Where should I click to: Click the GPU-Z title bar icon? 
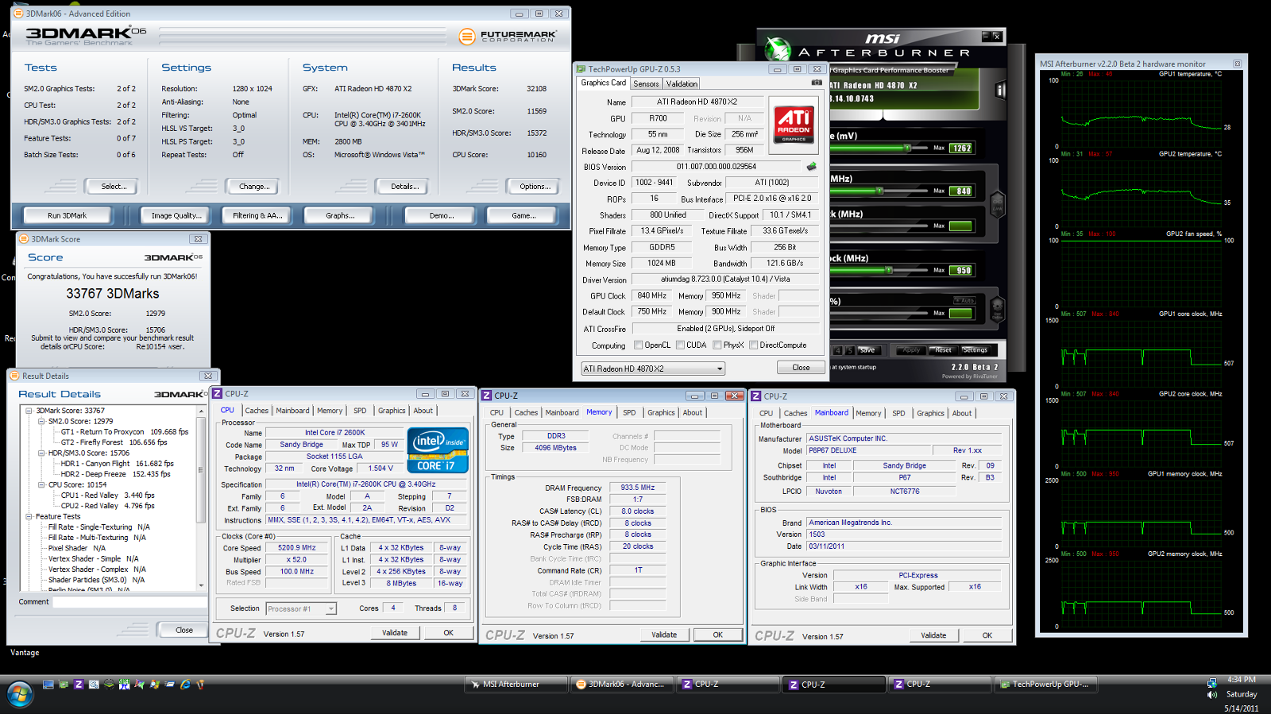point(581,69)
